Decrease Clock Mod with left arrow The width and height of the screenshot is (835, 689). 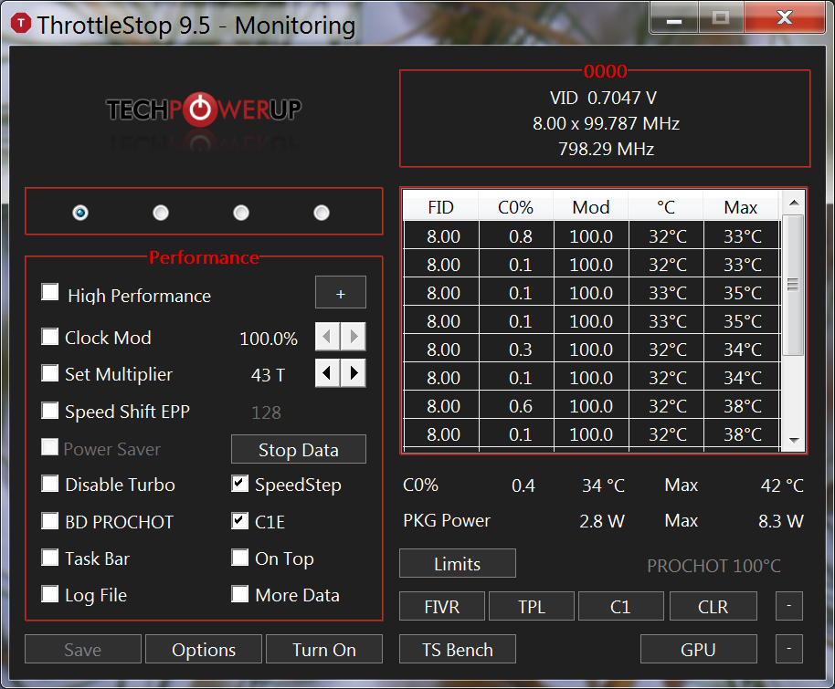327,337
